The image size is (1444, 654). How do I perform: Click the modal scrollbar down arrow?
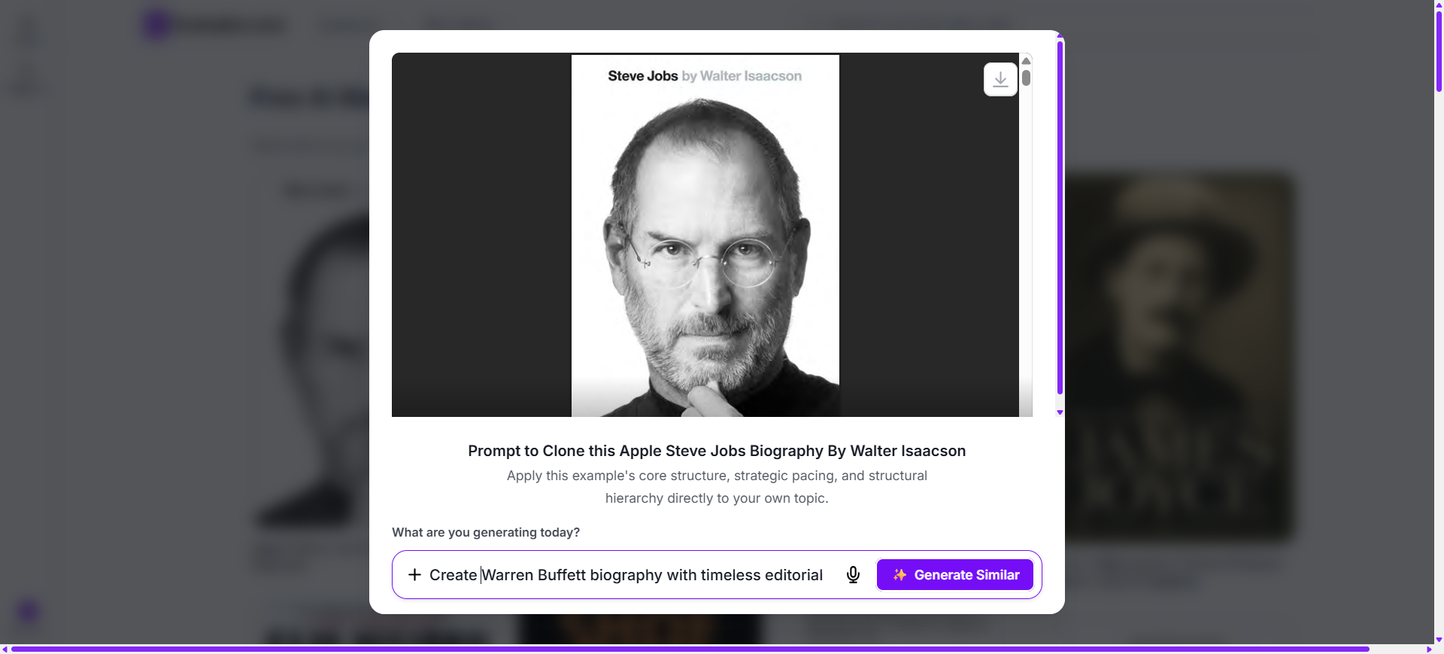(x=1060, y=412)
